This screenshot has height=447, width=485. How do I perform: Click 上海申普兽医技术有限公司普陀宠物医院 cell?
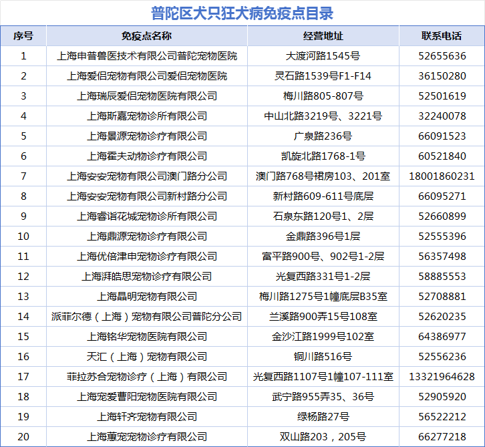click(x=147, y=56)
